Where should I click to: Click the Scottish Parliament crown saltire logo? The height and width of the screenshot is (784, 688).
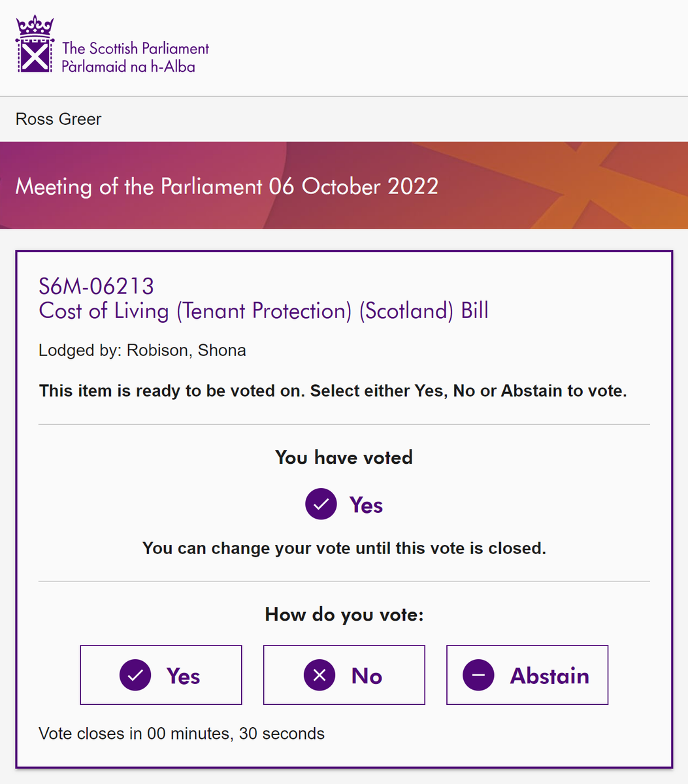(35, 44)
